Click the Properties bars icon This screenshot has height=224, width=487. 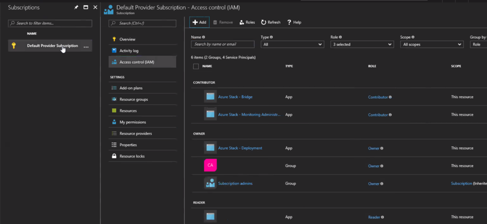coord(114,145)
